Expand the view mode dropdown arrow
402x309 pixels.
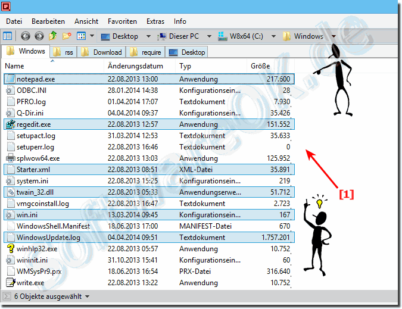[x=92, y=36]
